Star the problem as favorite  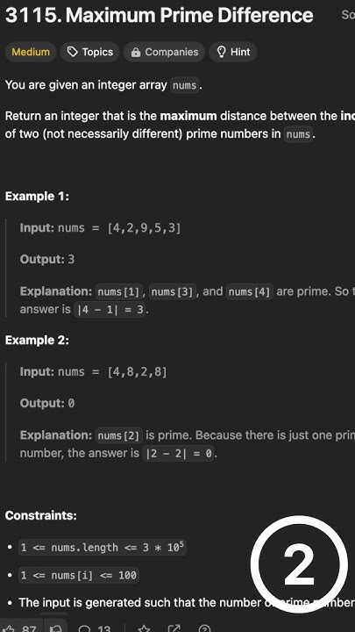[143, 628]
